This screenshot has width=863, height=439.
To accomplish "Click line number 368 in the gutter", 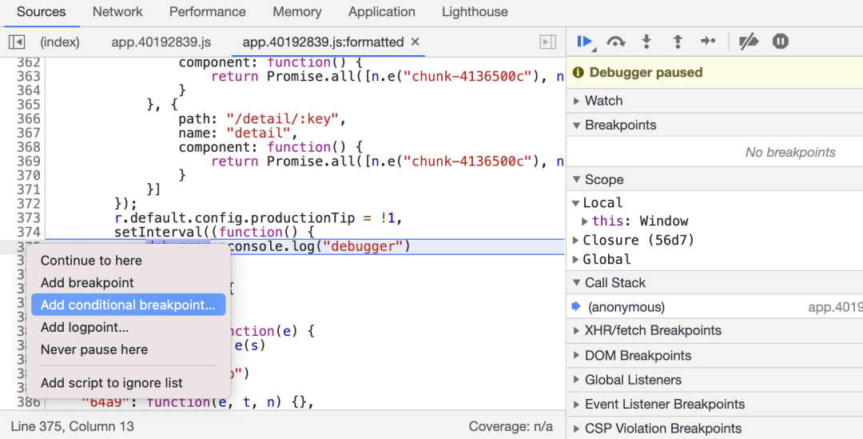I will (x=28, y=147).
